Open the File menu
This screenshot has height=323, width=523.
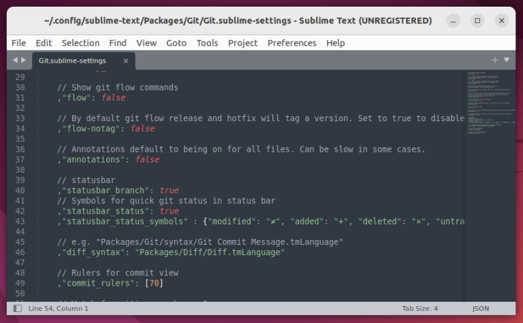[x=19, y=43]
